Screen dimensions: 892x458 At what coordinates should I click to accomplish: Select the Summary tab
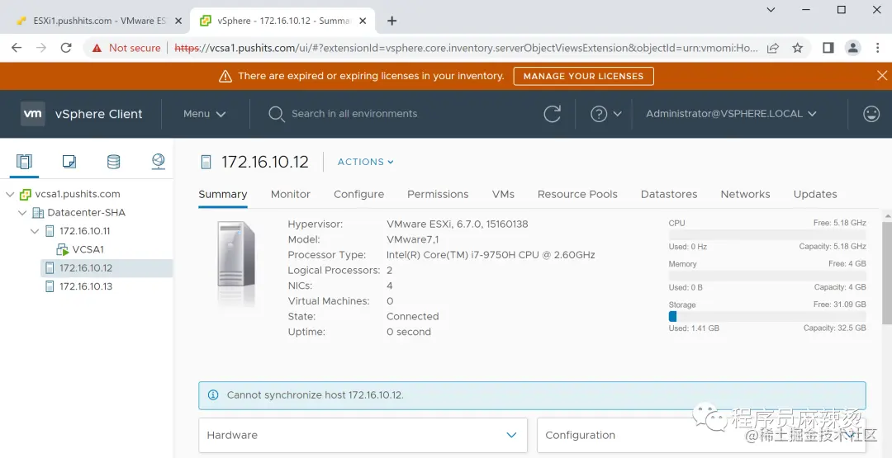click(x=222, y=194)
